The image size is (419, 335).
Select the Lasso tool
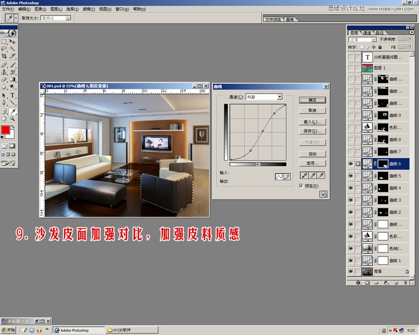[4, 48]
